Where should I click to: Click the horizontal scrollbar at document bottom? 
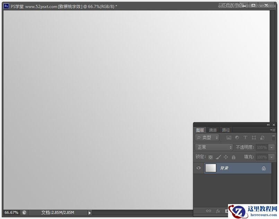pyautogui.click(x=142, y=212)
